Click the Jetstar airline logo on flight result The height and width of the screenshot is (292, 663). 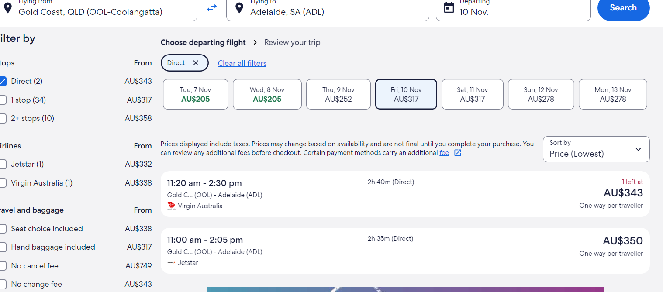point(171,263)
